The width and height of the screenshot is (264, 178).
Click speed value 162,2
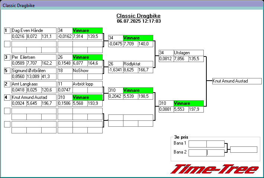[x=49, y=63]
